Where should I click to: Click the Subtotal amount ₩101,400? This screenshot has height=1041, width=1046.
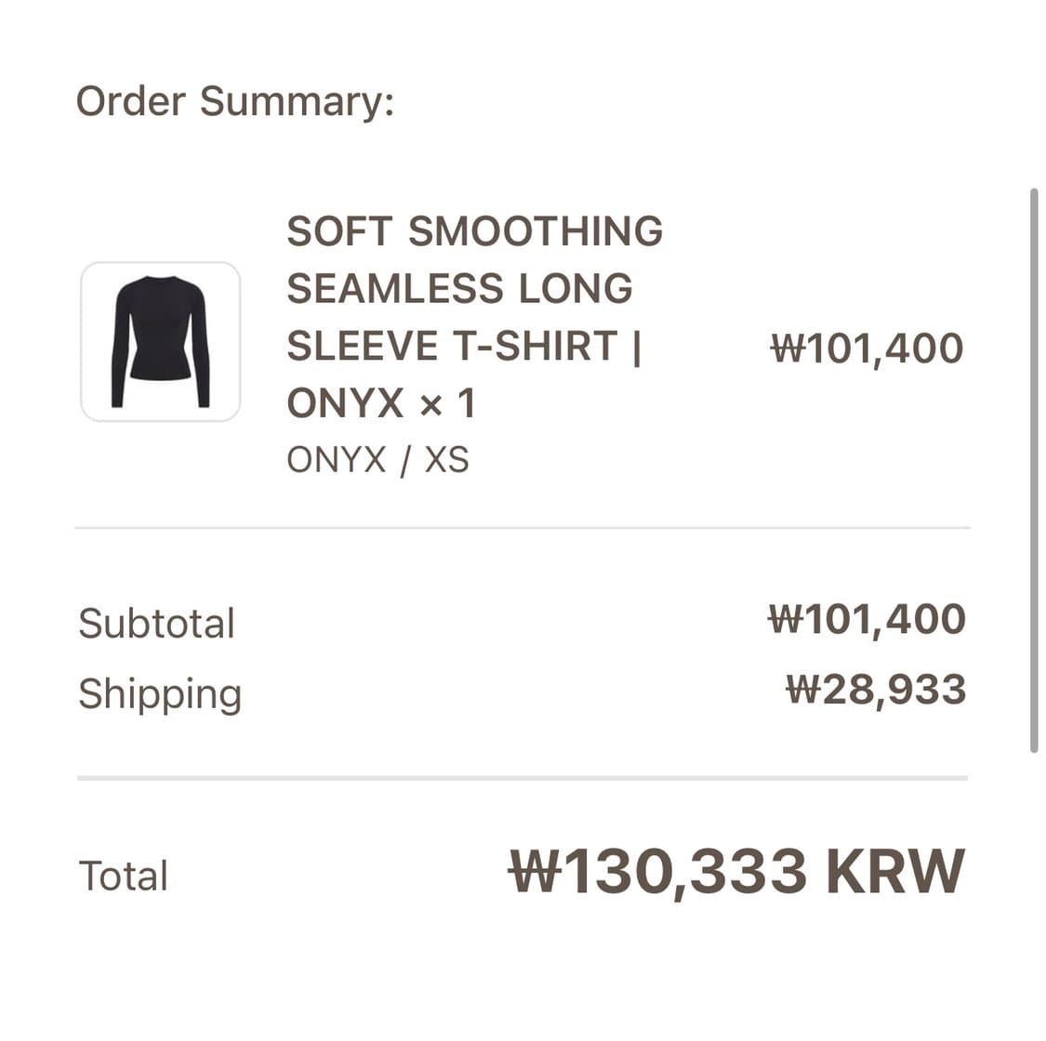[867, 619]
